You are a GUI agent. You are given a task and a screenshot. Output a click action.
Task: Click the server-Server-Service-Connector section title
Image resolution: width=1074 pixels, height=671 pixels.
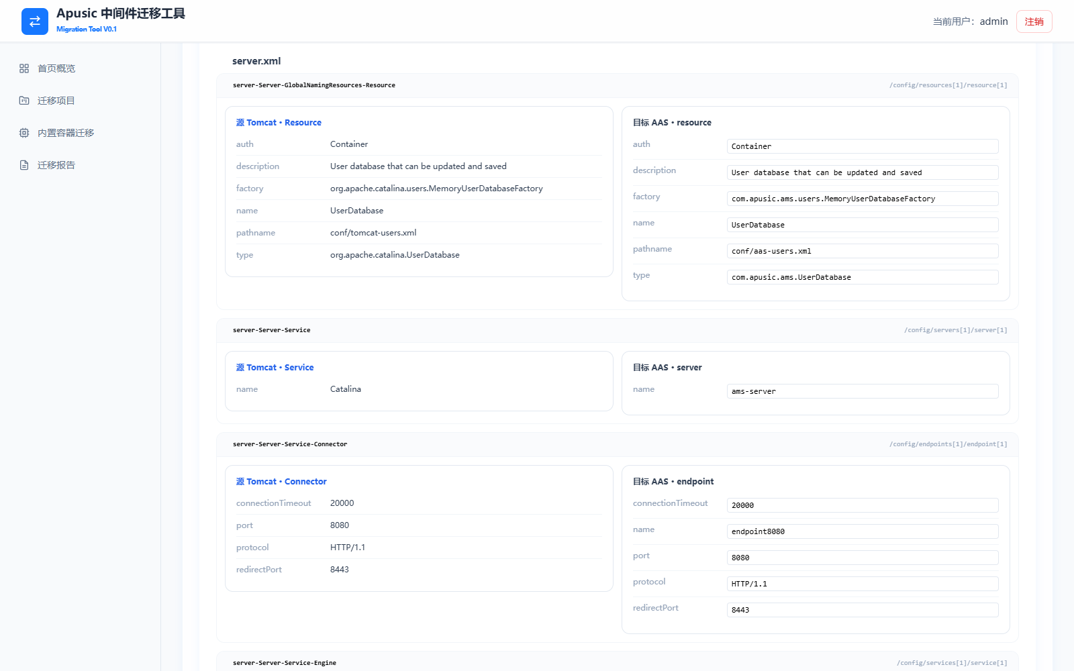(x=290, y=444)
